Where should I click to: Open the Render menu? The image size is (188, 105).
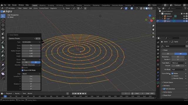click(x=14, y=5)
